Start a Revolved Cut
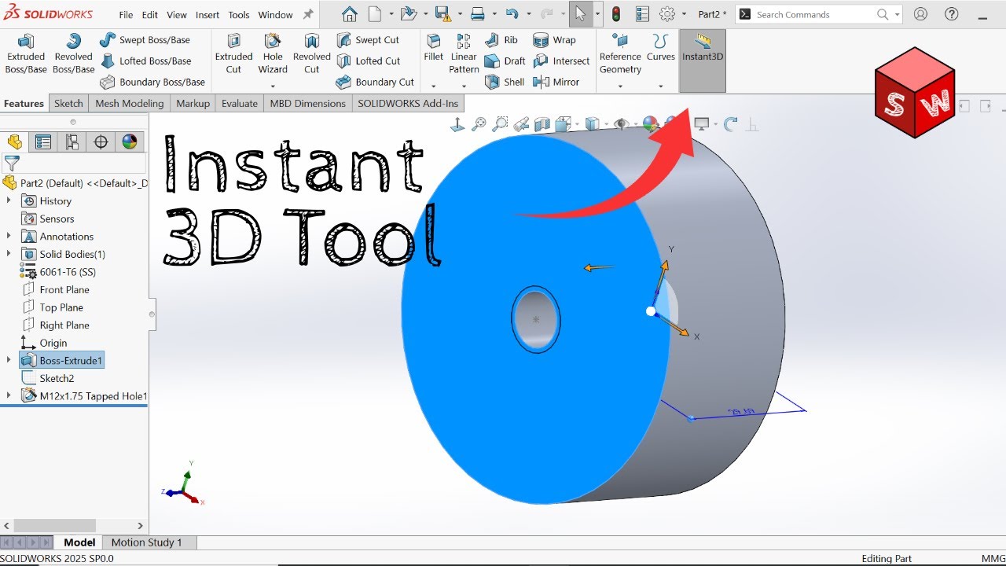This screenshot has height=566, width=1006. pos(312,53)
